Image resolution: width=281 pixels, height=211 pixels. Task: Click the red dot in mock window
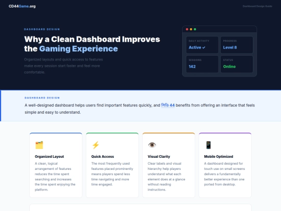point(187,29)
